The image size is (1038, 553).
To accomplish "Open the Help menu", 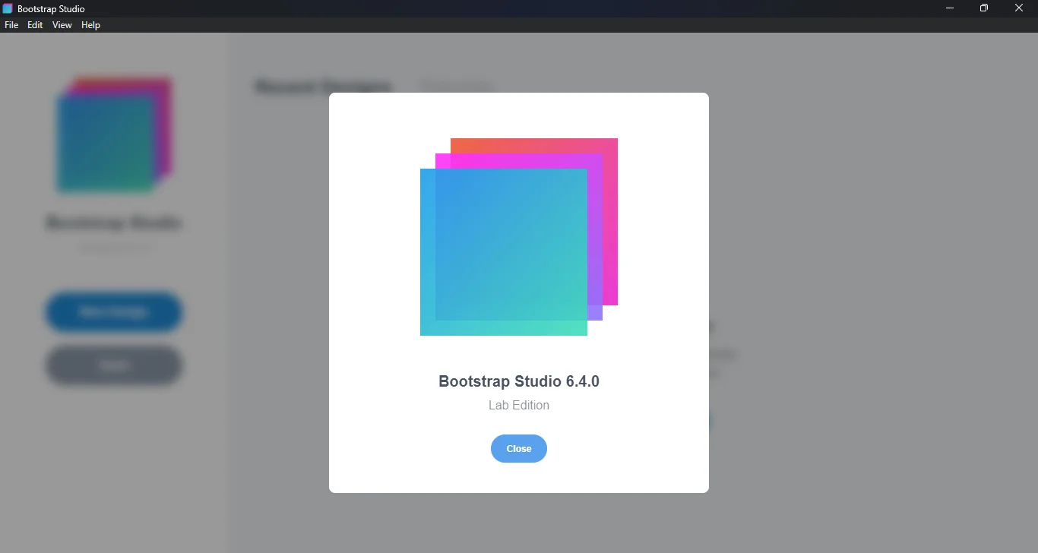I will click(91, 25).
